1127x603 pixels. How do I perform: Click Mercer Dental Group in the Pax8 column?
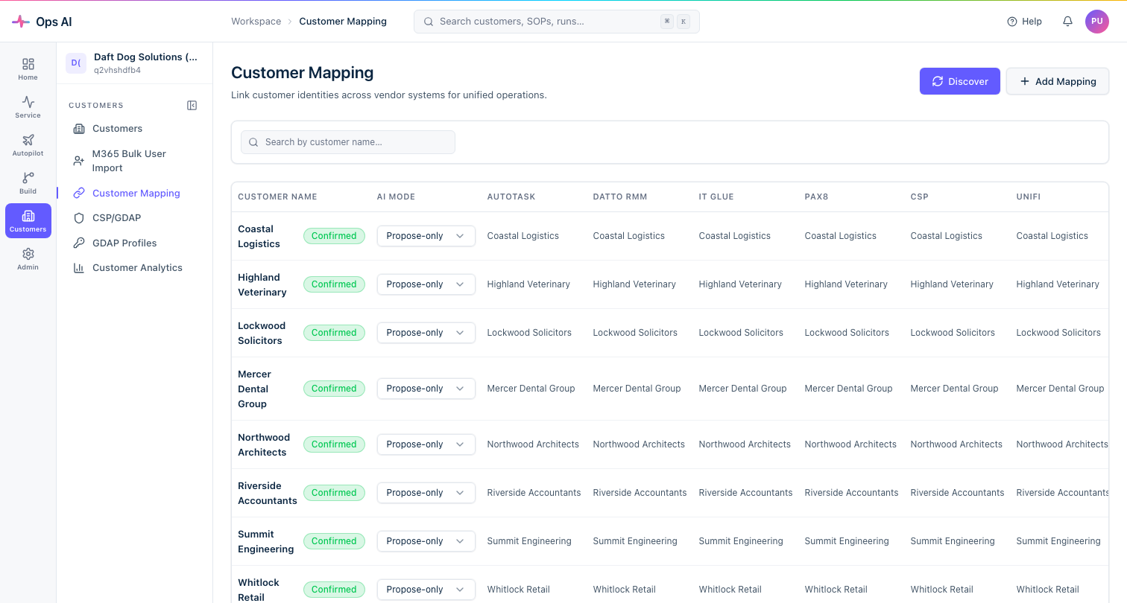tap(849, 389)
